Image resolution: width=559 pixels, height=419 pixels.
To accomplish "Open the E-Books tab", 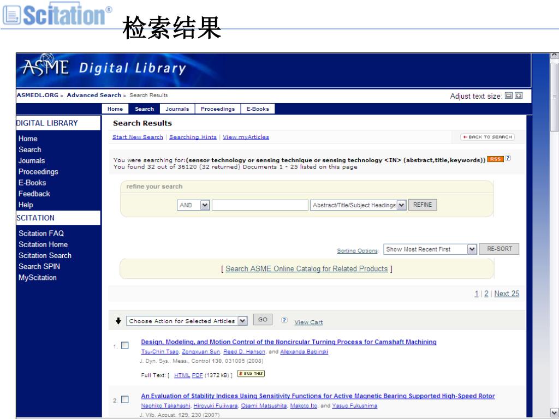I will click(x=258, y=109).
